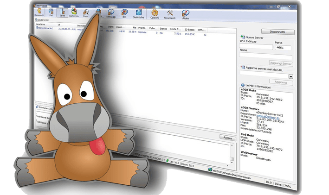Click the Nuovo Server panel icon
This screenshot has width=329, height=195.
click(243, 37)
